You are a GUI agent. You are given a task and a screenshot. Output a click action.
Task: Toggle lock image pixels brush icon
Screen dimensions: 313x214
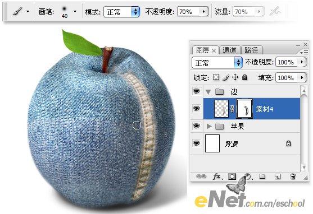coord(225,78)
